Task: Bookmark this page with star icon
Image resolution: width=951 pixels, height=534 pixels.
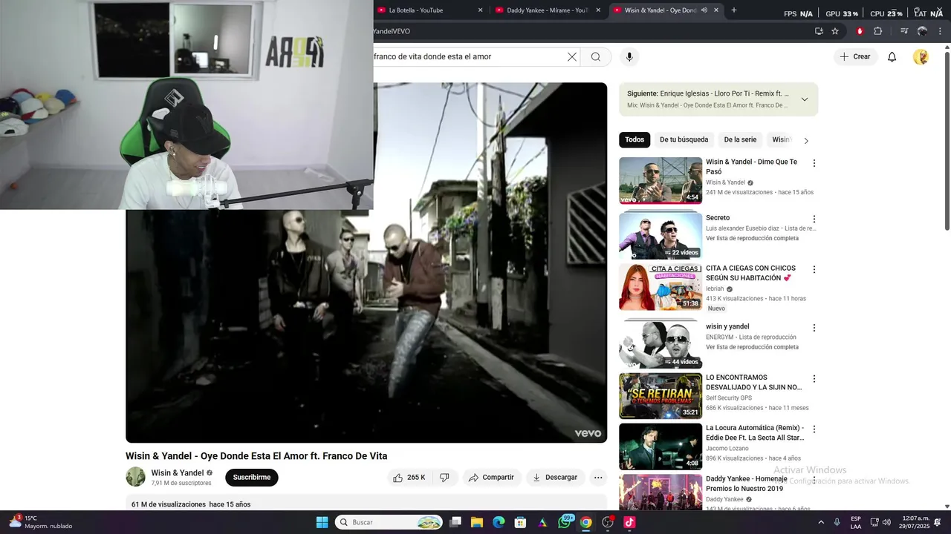Action: coord(835,31)
